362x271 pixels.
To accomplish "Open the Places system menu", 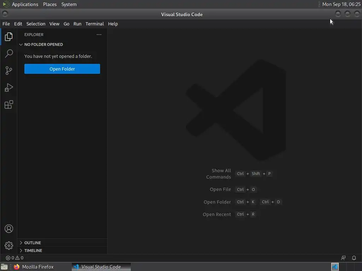I will 49,4.
